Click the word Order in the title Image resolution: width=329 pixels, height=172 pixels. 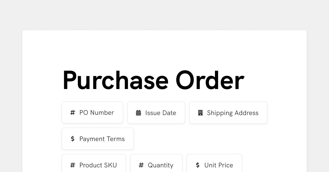click(x=210, y=80)
